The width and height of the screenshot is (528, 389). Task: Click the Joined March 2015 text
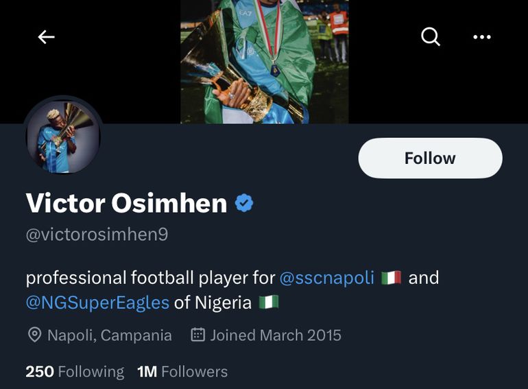[275, 335]
